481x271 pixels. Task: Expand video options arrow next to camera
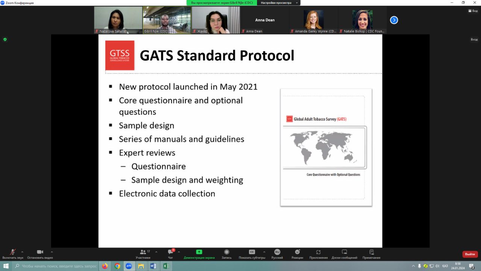(51, 252)
